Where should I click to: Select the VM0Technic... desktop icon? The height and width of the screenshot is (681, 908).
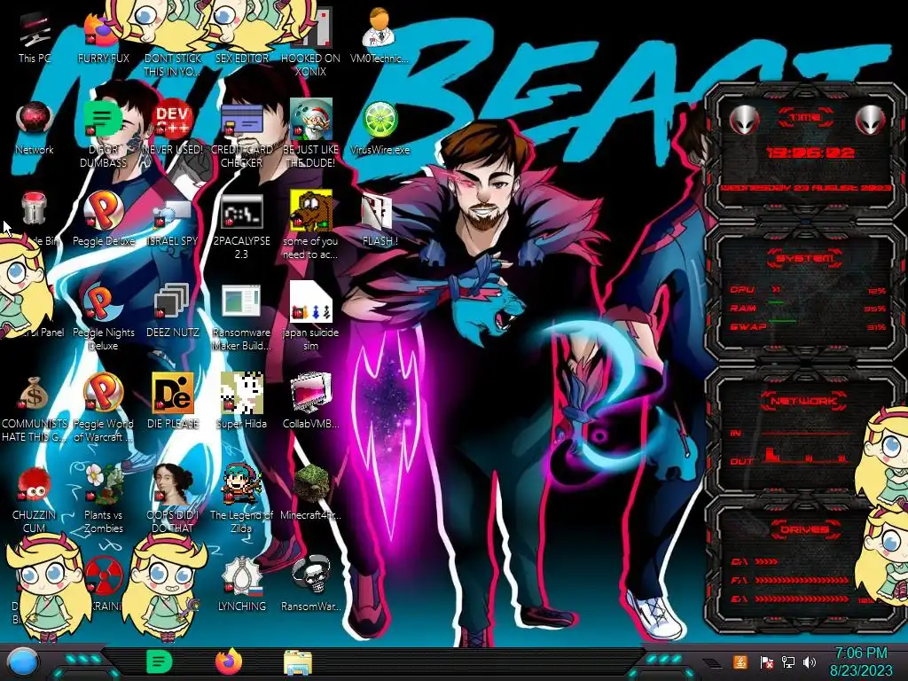pos(380,35)
